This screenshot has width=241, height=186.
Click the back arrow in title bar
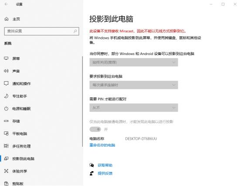pyautogui.click(x=6, y=4)
